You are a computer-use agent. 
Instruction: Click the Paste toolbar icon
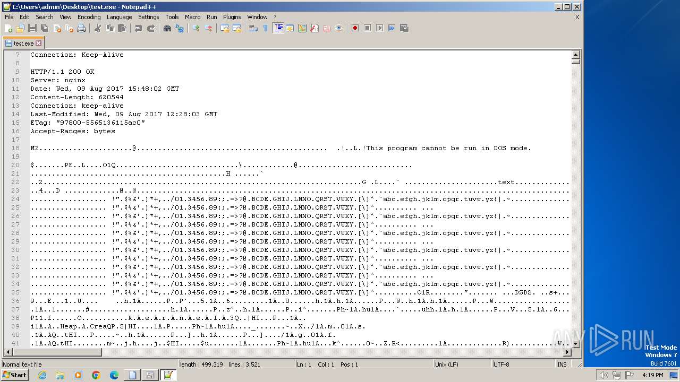122,28
